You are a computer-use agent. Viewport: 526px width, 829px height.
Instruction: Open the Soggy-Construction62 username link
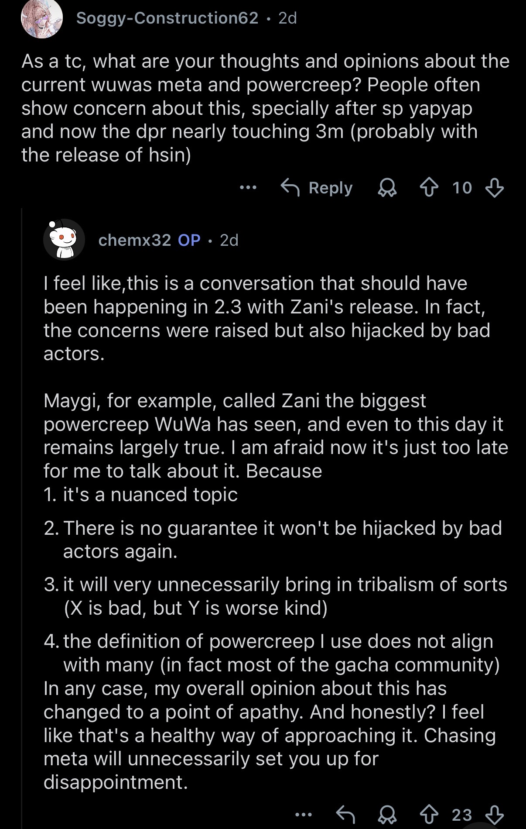click(x=167, y=18)
